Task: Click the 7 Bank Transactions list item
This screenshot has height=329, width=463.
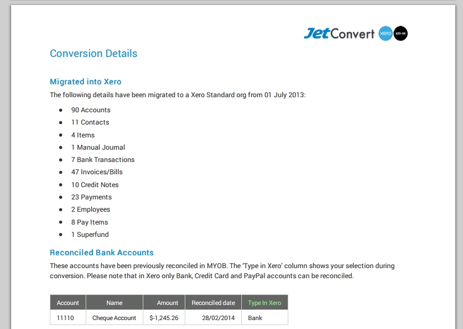Action: coord(102,160)
